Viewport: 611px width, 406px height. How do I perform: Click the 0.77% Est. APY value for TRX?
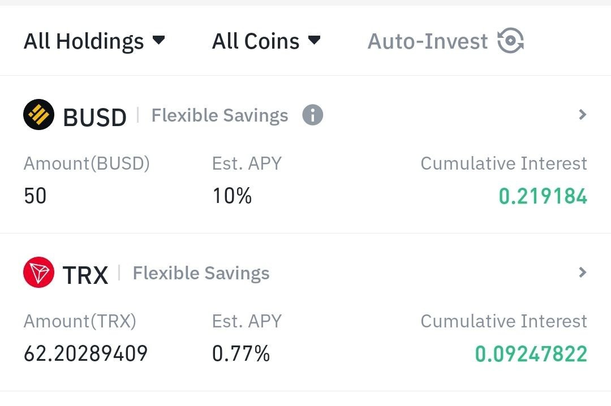tap(241, 354)
